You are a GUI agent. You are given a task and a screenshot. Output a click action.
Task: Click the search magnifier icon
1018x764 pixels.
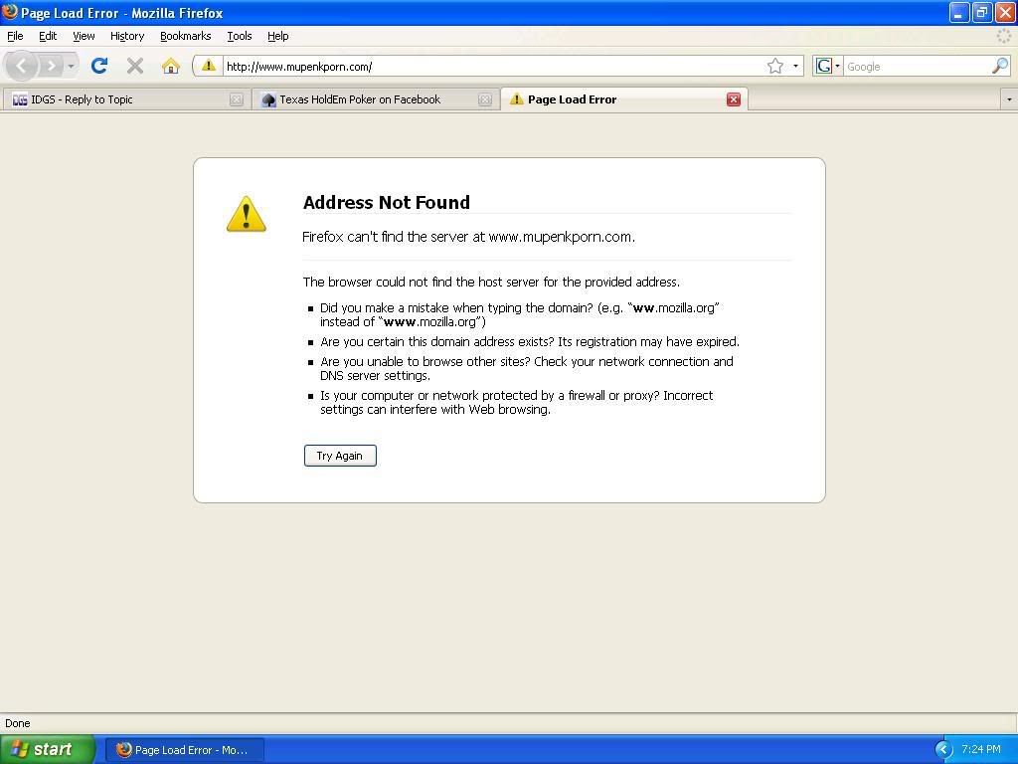[1000, 66]
